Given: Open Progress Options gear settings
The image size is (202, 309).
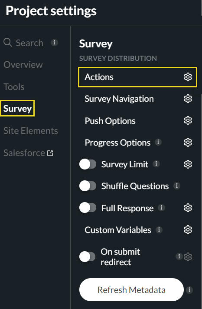Looking at the screenshot, I should [188, 142].
